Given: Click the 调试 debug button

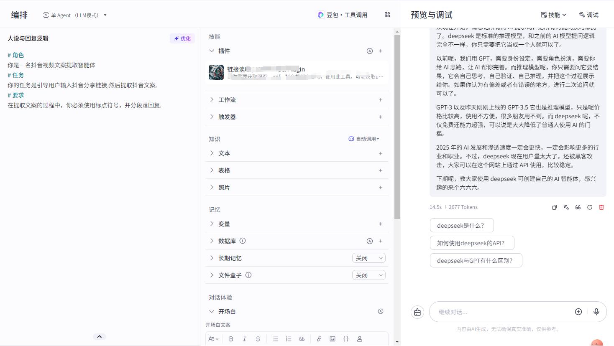Looking at the screenshot, I should [589, 15].
